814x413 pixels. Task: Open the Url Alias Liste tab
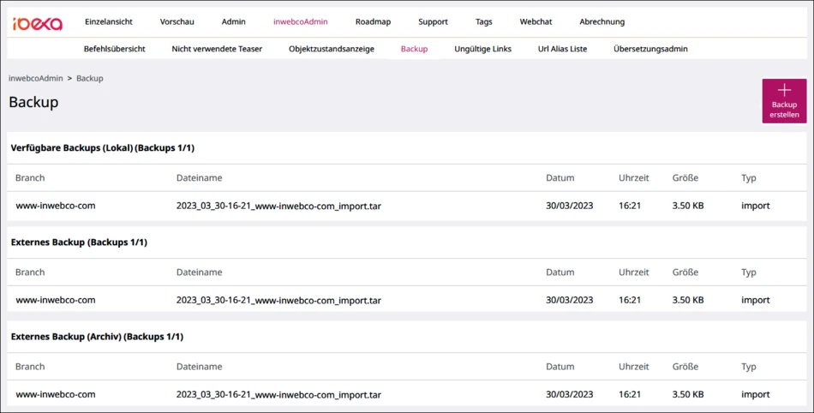tap(562, 49)
